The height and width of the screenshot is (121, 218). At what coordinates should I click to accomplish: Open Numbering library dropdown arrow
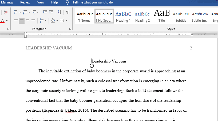tap(29, 12)
